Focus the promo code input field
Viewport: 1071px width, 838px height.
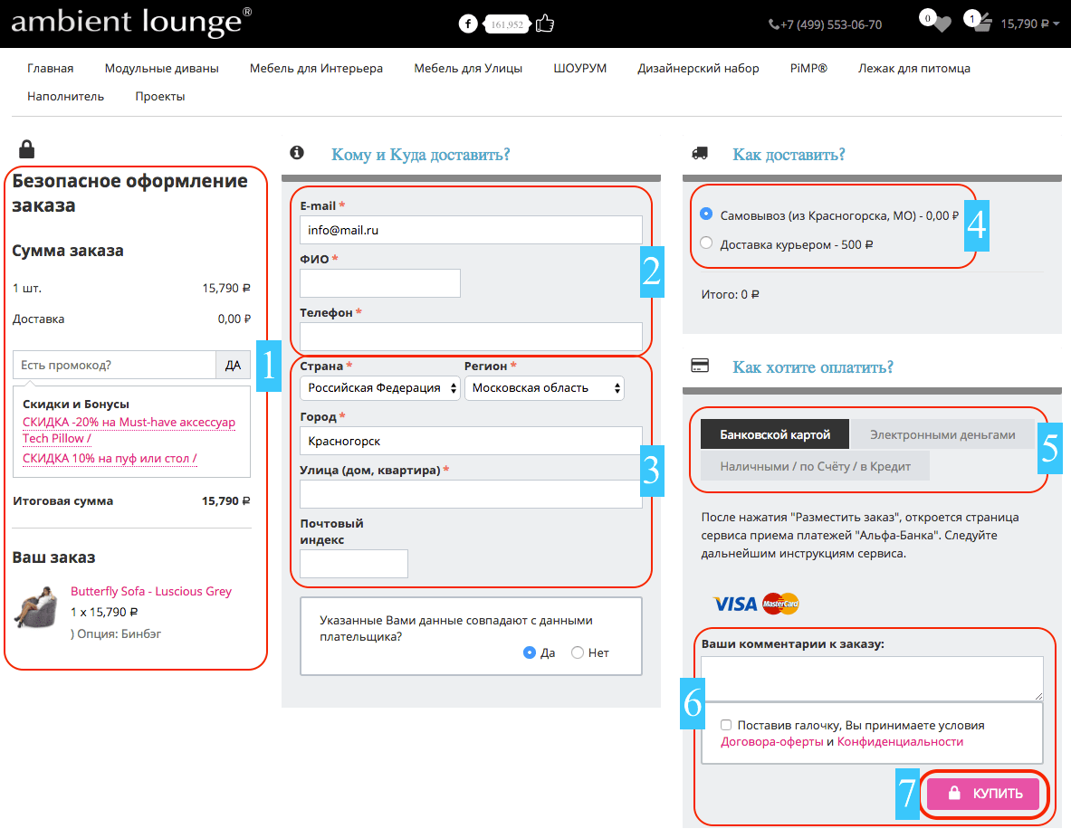point(115,365)
